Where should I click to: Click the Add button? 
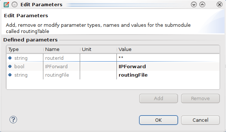tap(158, 99)
